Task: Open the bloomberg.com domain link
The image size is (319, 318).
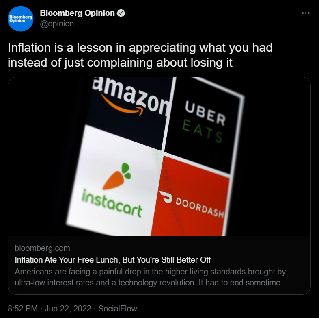Action: [x=42, y=248]
